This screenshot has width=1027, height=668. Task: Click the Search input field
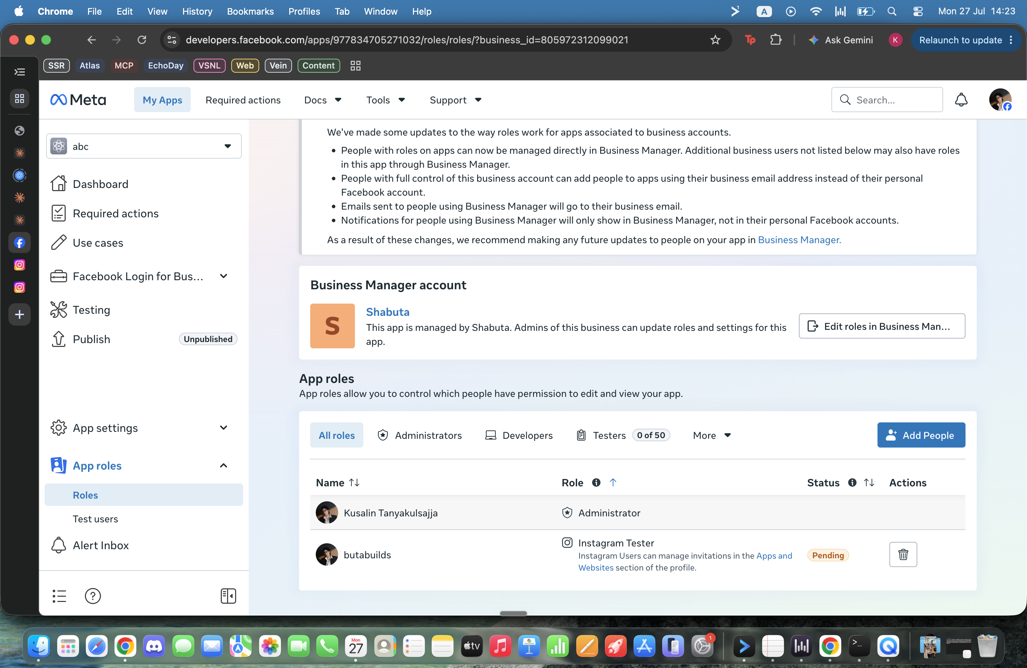887,100
